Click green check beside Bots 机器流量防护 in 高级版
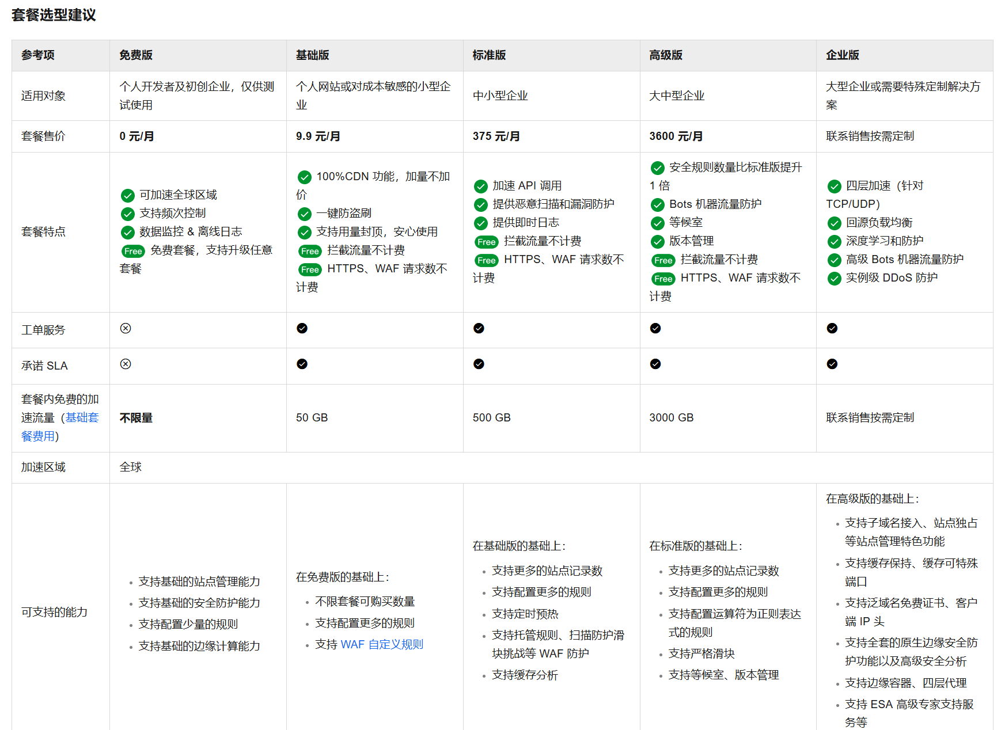Image resolution: width=1001 pixels, height=730 pixels. (657, 205)
